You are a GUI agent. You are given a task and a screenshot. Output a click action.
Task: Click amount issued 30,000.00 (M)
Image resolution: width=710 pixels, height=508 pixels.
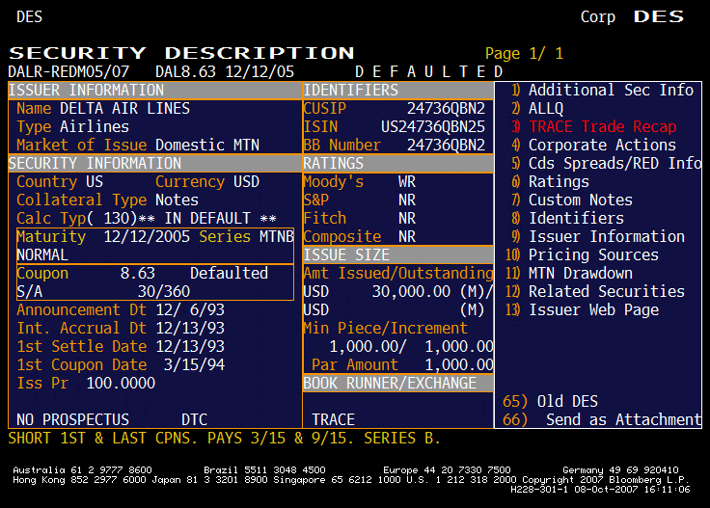[x=428, y=292]
